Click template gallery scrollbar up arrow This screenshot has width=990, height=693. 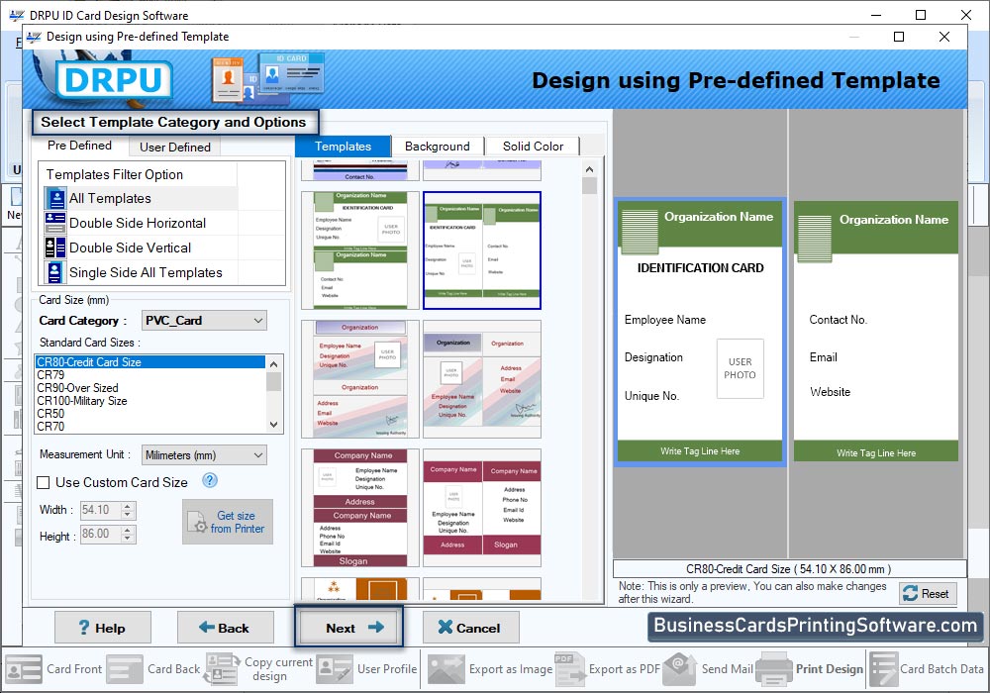[x=589, y=169]
